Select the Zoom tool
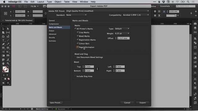Screen dimensions: 198x111 pos(8,64)
